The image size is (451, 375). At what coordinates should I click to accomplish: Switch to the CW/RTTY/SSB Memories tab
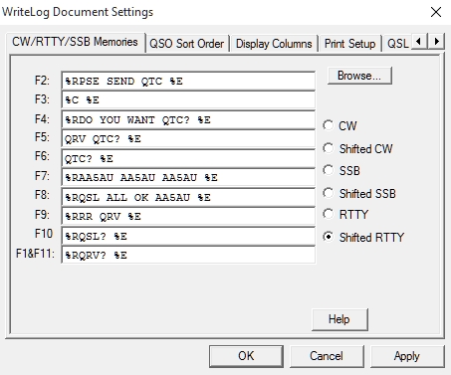pyautogui.click(x=75, y=42)
